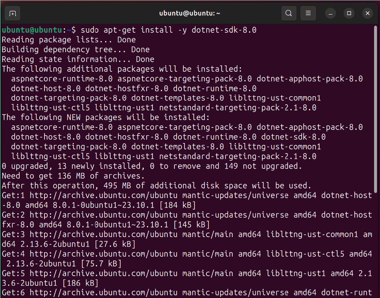Click the [184 kB] size value

tap(178, 205)
